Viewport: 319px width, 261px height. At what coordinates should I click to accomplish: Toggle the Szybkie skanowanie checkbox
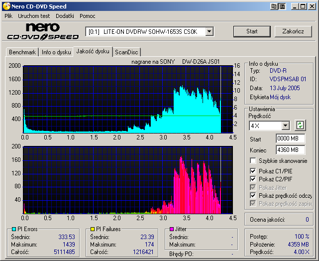pos(253,160)
